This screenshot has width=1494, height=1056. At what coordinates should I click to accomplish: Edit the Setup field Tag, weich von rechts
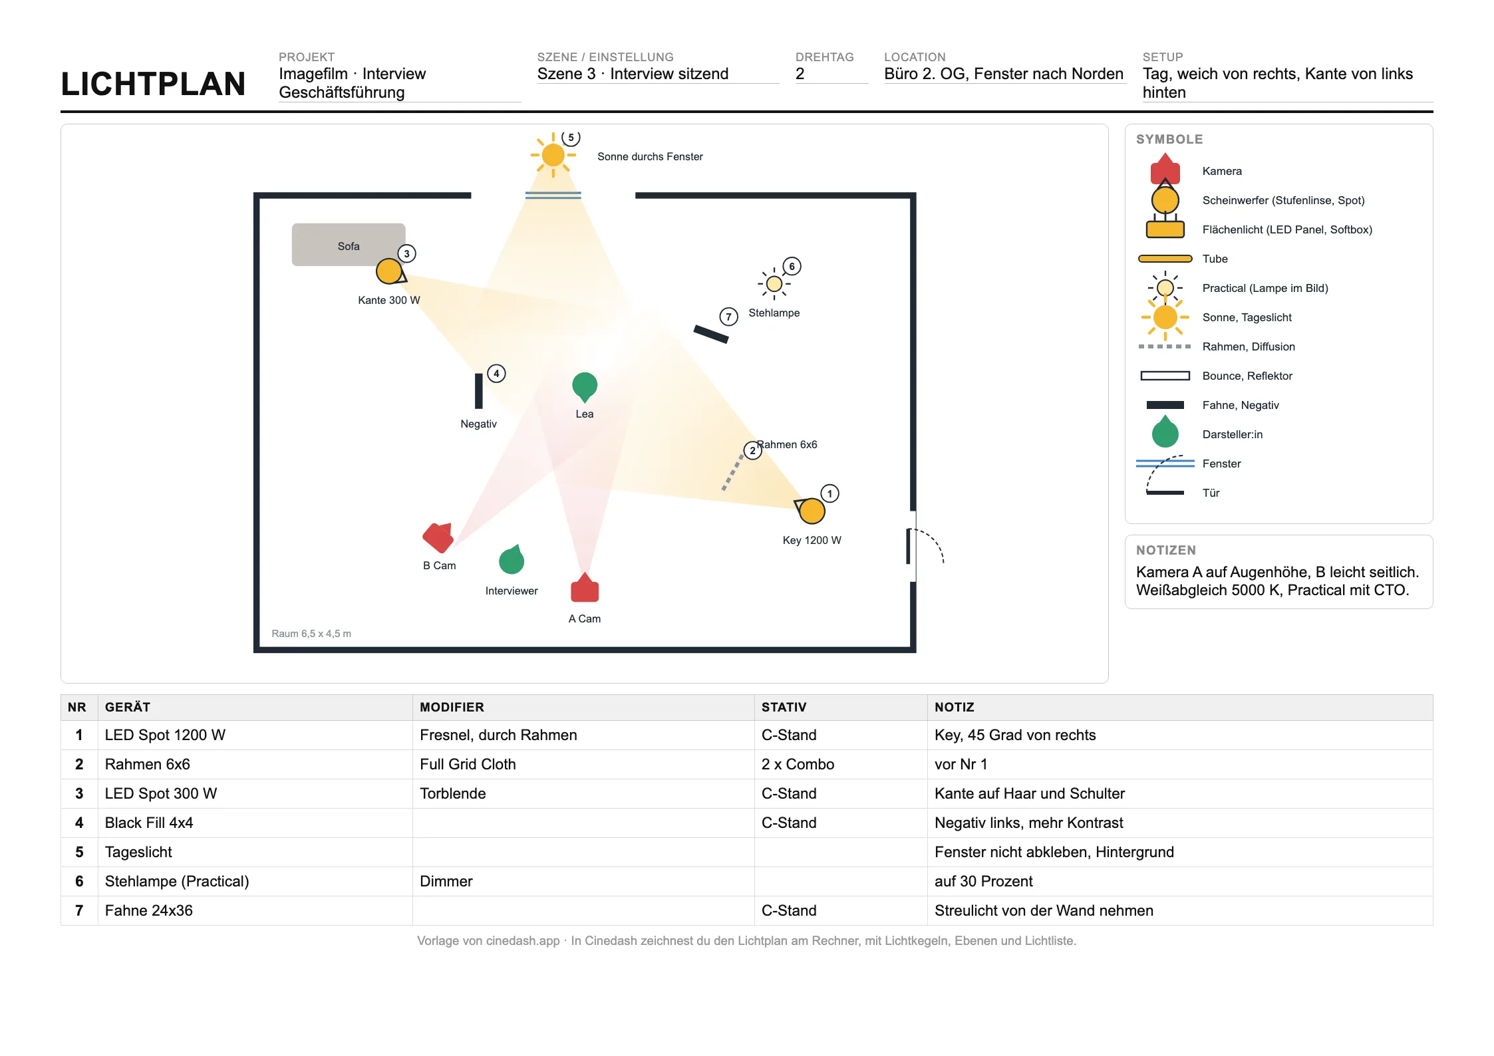(x=1287, y=83)
